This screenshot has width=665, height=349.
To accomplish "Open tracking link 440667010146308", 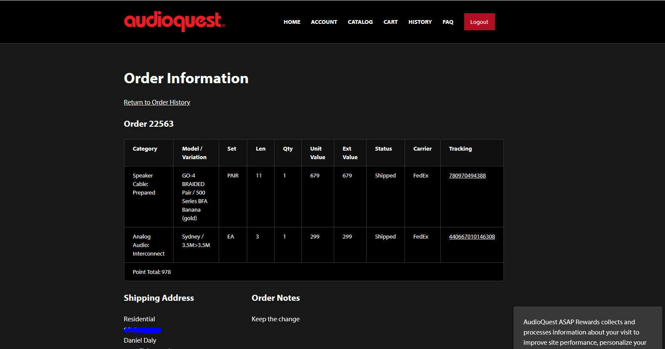I will point(472,237).
